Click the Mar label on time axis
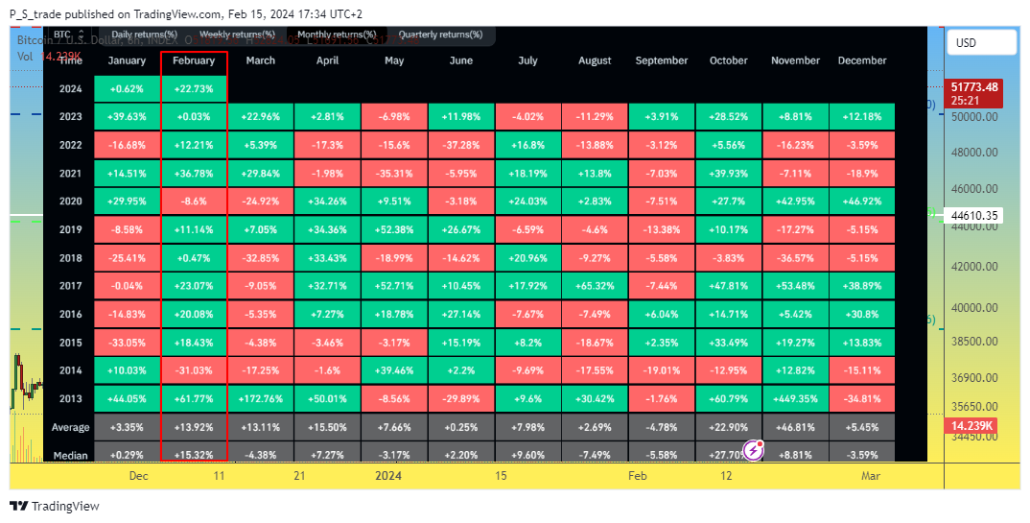 pyautogui.click(x=870, y=476)
